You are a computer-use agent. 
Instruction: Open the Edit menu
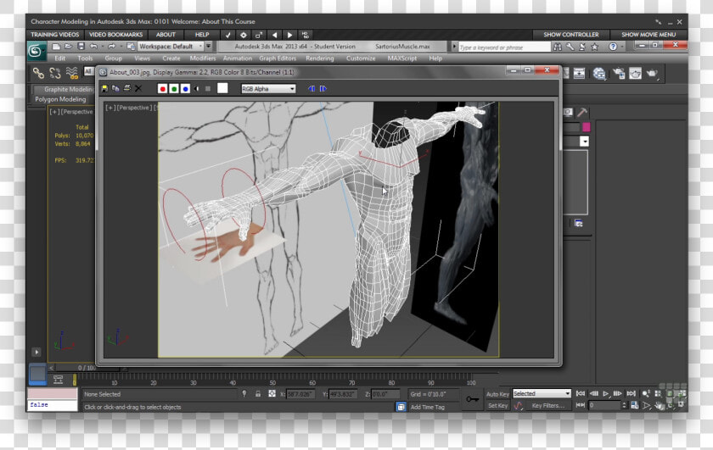[x=60, y=58]
